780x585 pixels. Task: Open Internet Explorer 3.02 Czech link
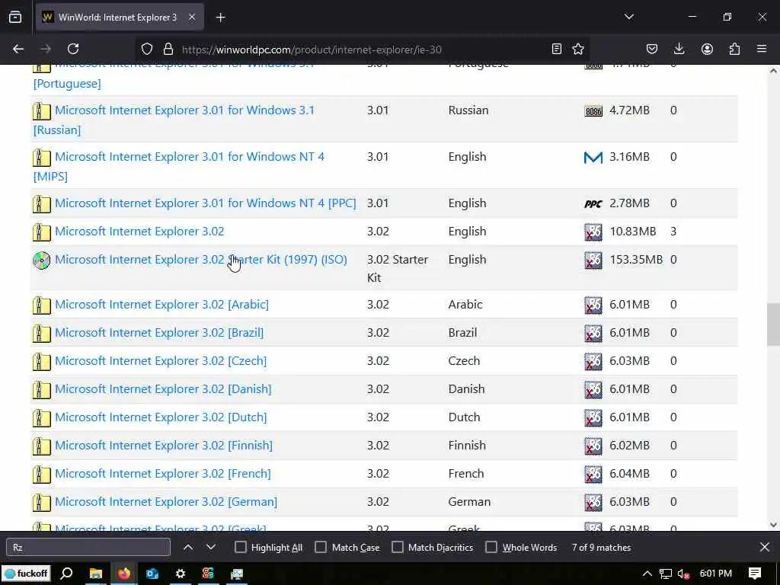pos(161,360)
